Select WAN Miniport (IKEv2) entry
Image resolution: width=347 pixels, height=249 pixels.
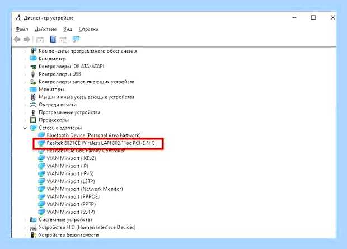[x=71, y=158]
